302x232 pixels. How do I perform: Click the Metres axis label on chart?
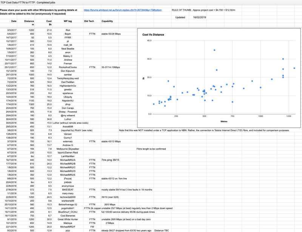coord(224,121)
